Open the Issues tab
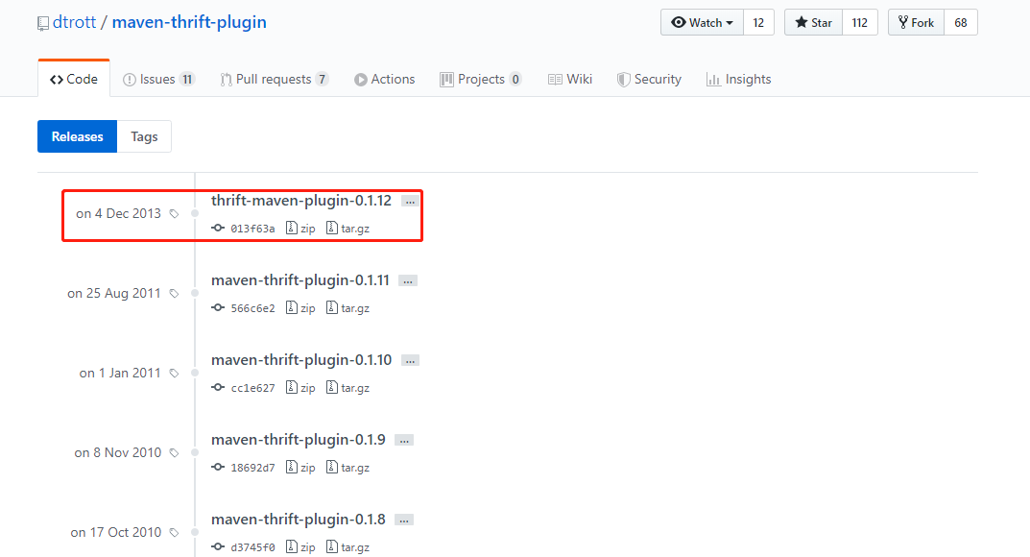 pos(159,79)
